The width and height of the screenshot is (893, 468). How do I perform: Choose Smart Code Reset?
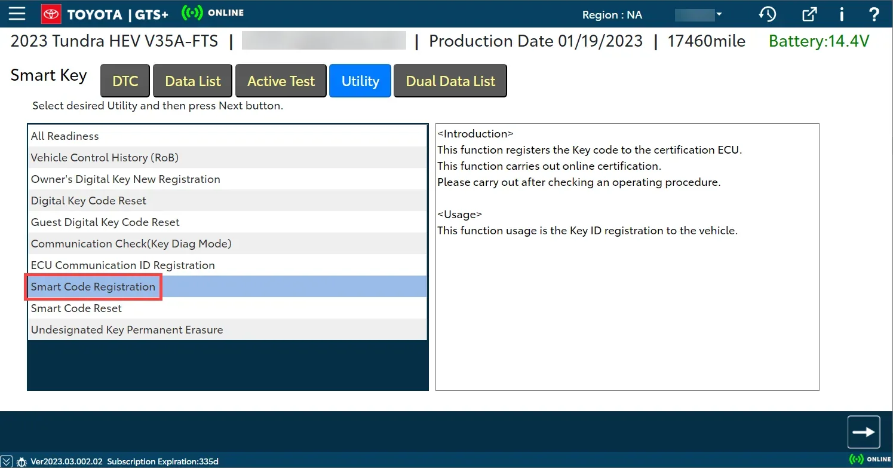228,308
